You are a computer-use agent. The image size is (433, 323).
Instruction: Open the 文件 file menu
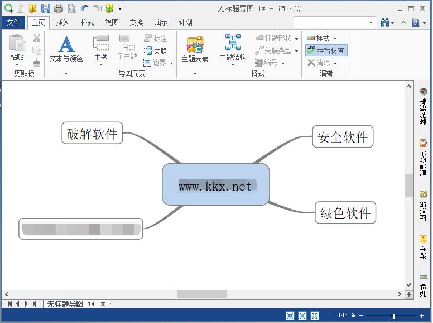pyautogui.click(x=13, y=22)
